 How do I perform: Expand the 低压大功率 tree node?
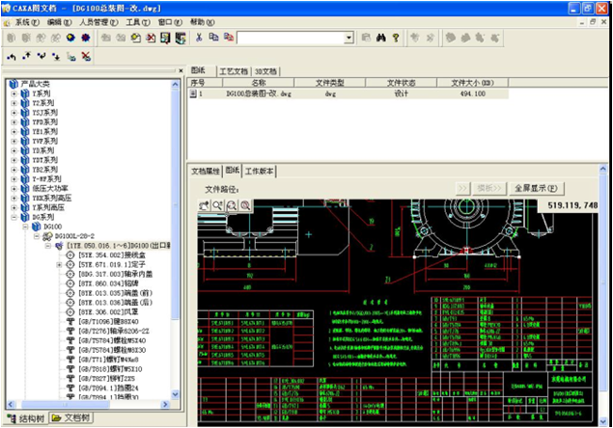pos(14,189)
